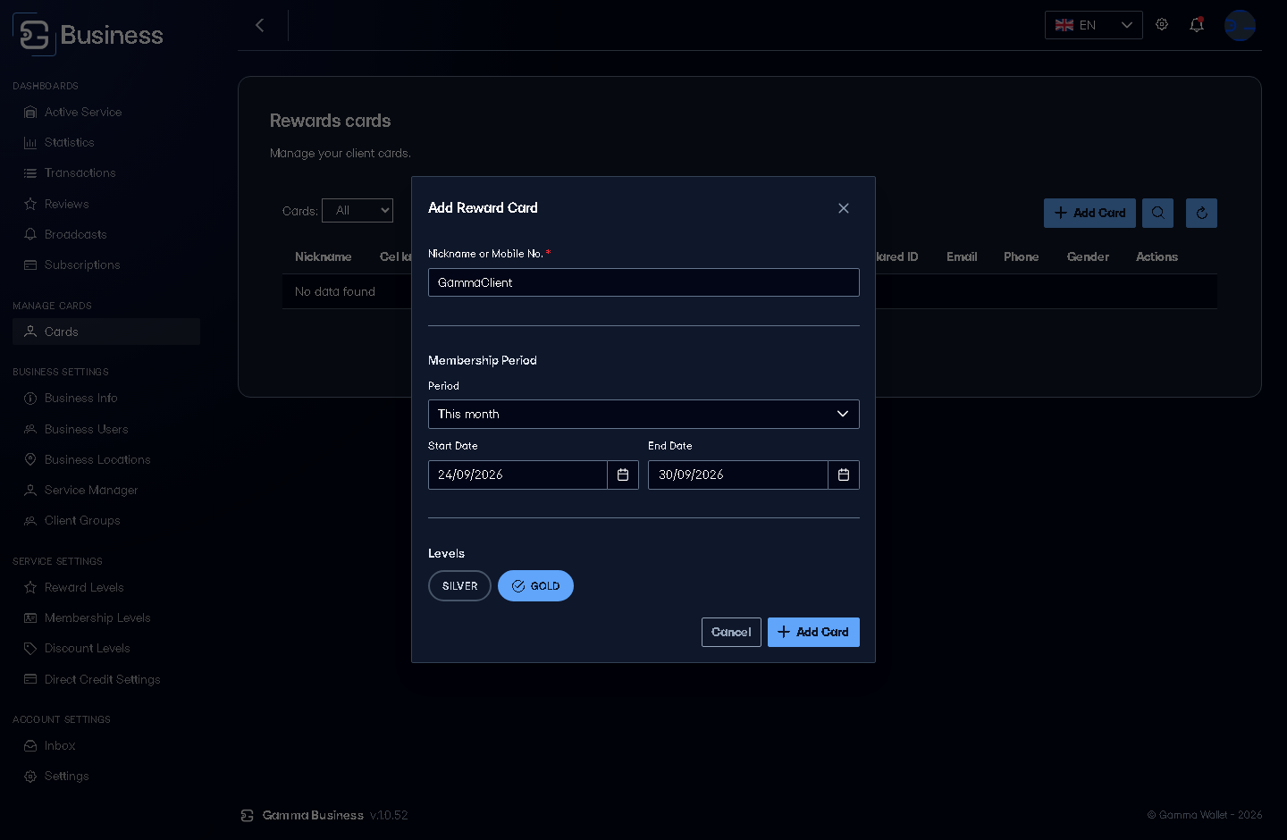Click the user avatar in header

point(1240,25)
